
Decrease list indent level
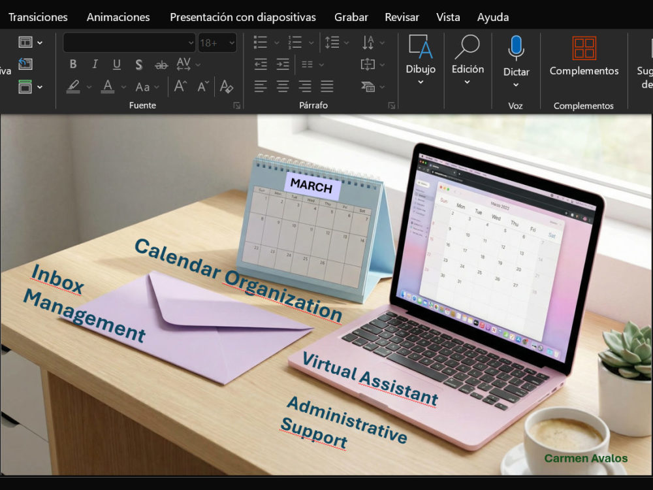(261, 64)
